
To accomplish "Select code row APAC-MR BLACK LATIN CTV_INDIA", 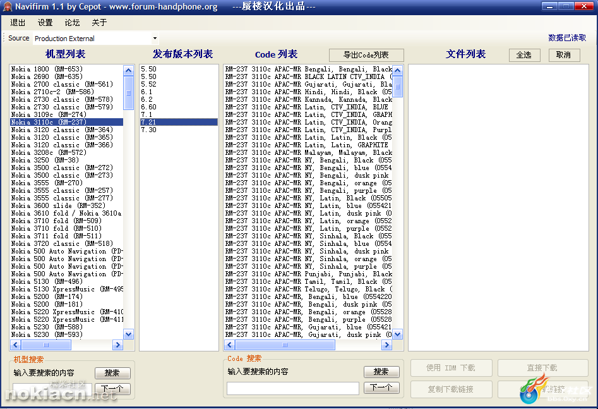I will coord(308,76).
